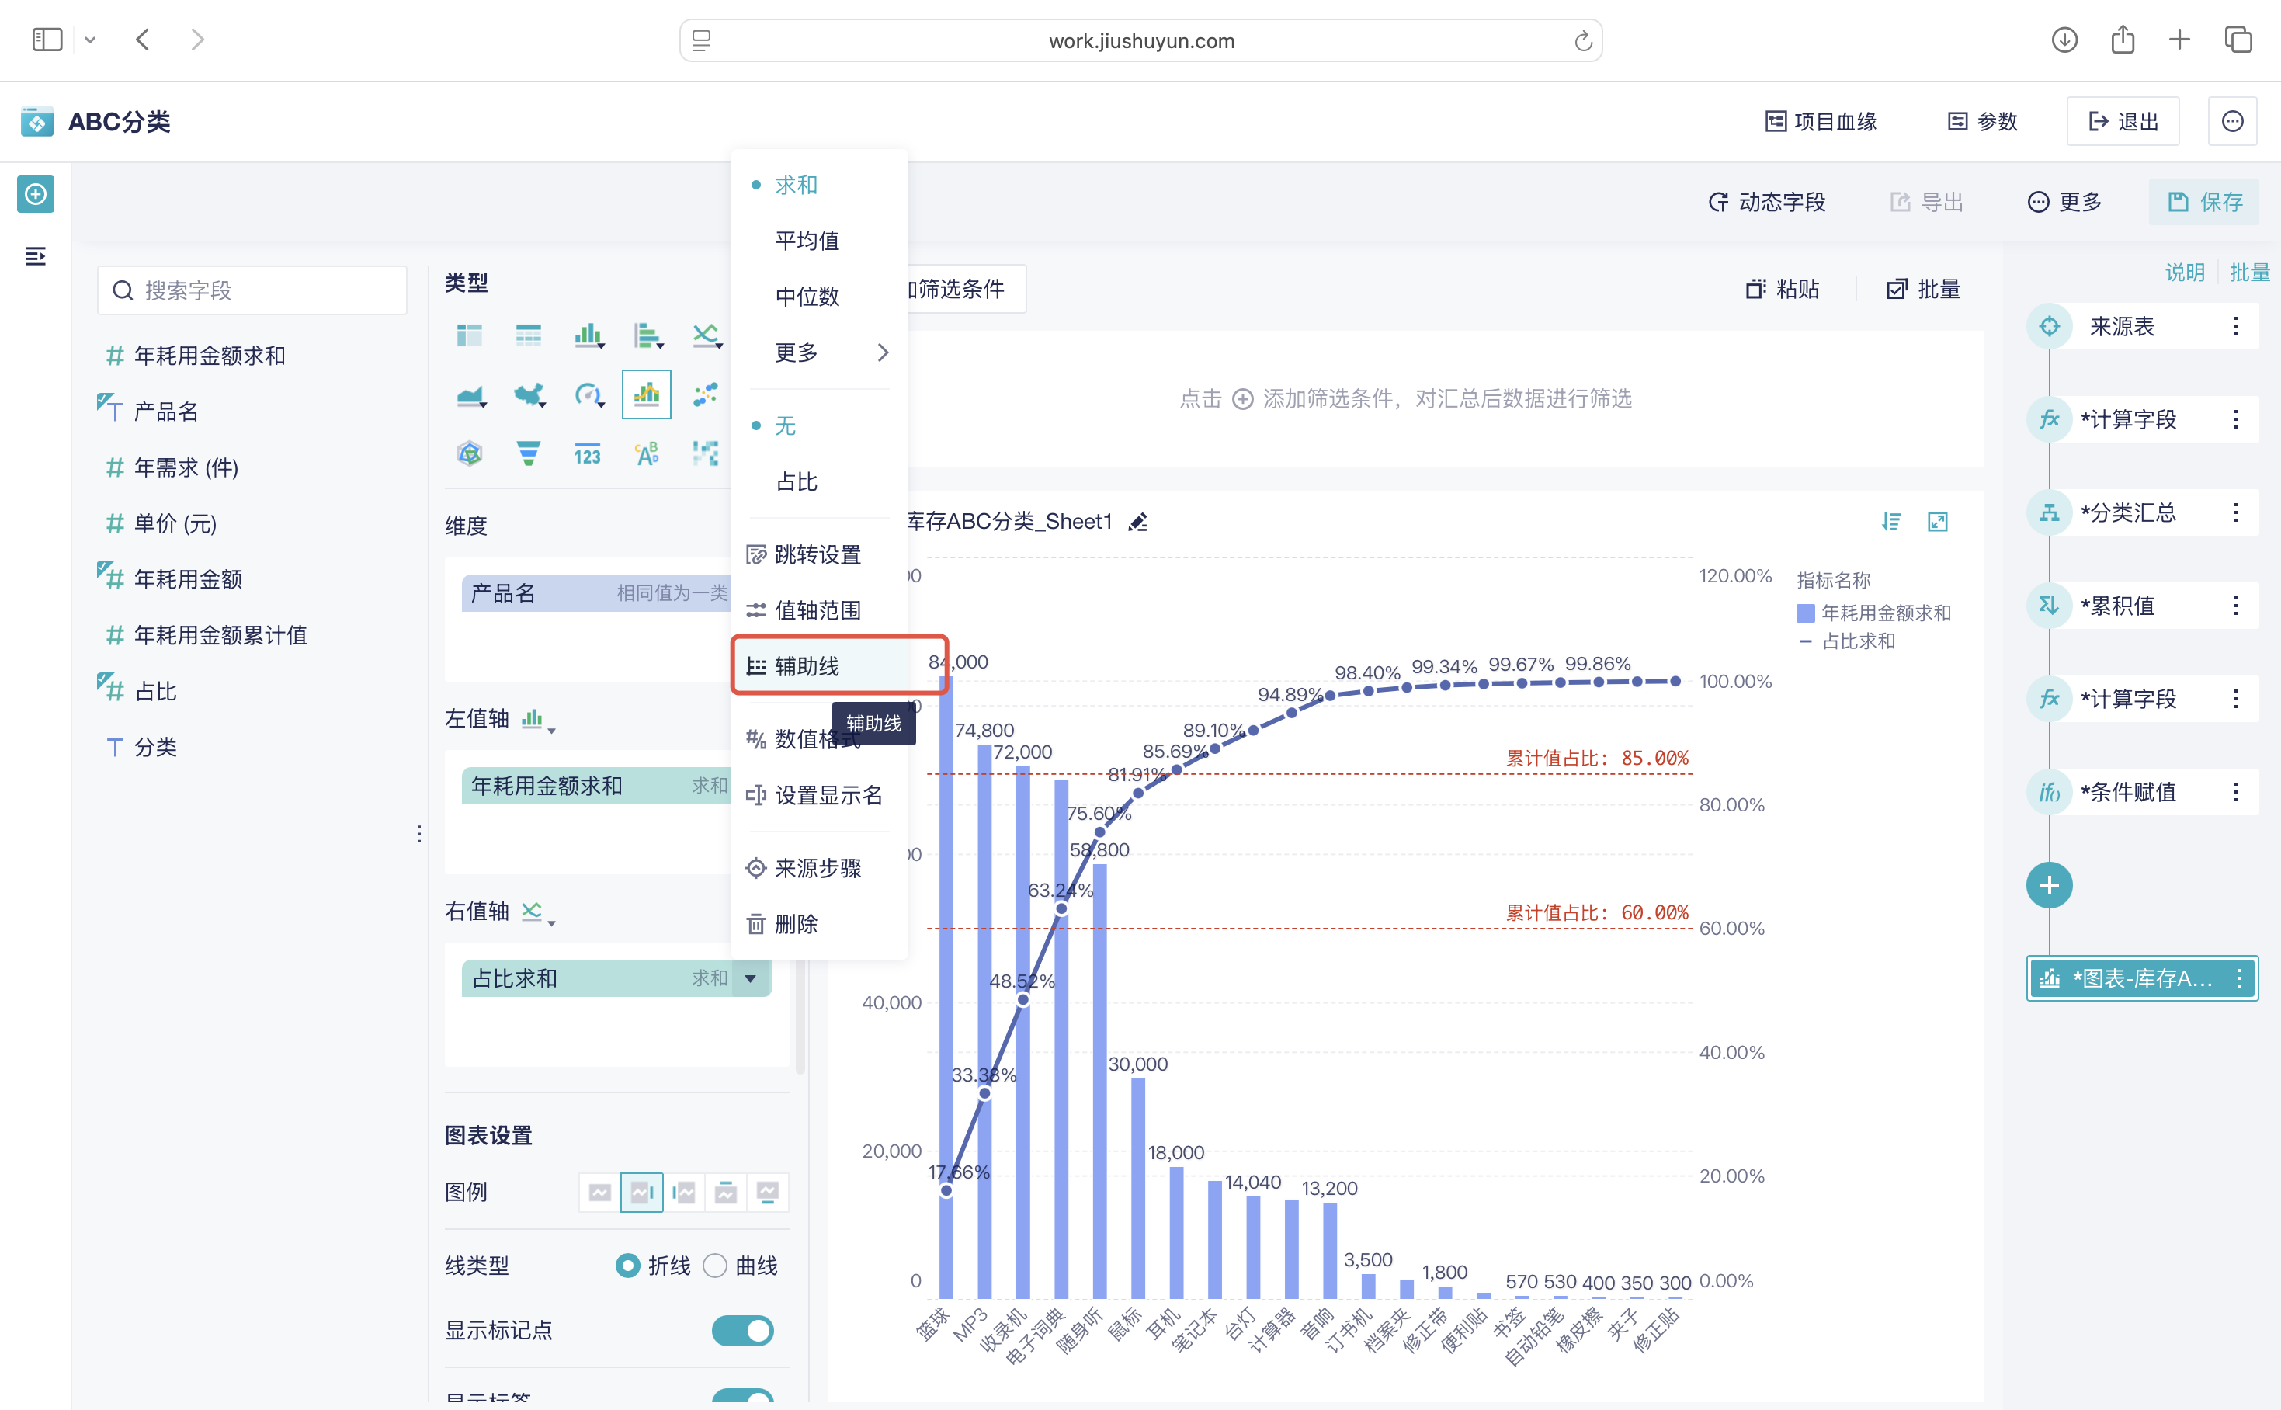Image resolution: width=2281 pixels, height=1410 pixels.
Task: Select the 折线 radio button
Action: point(627,1266)
